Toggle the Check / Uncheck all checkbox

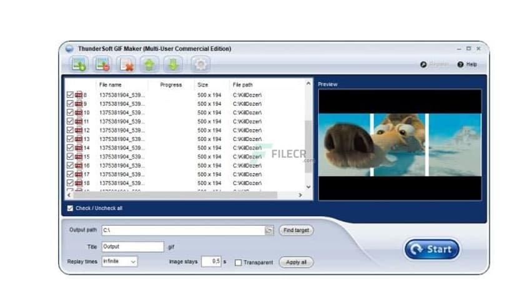(x=70, y=208)
